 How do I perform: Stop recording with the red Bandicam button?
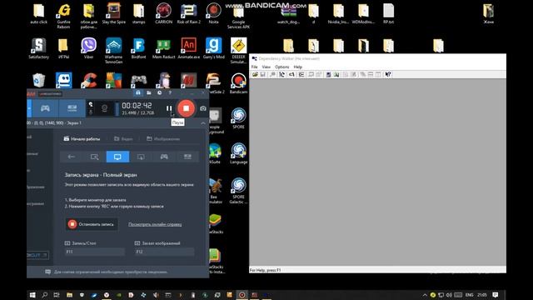click(x=186, y=108)
